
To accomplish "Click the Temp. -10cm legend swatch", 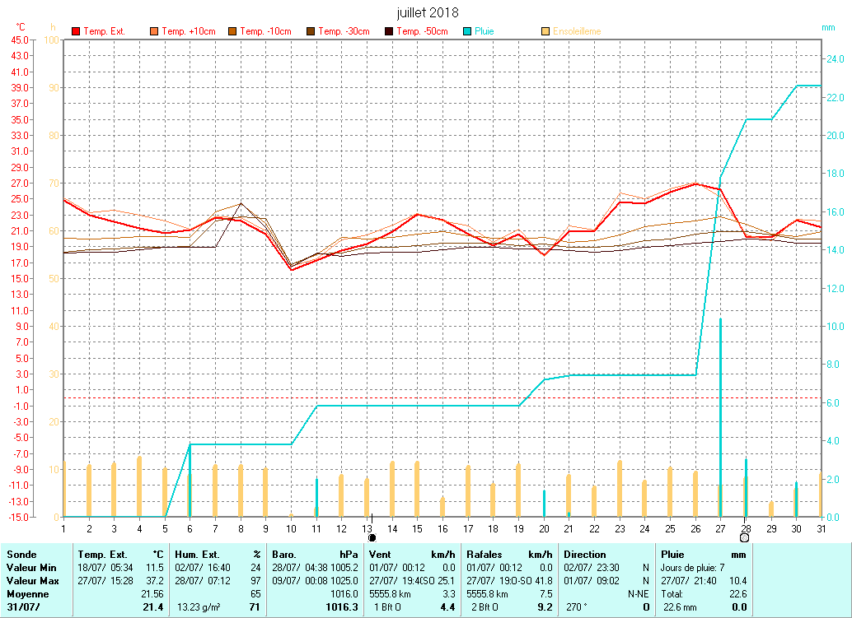I will pyautogui.click(x=232, y=31).
